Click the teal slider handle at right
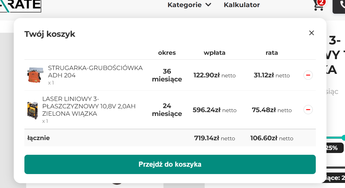The width and height of the screenshot is (345, 188). tap(343, 138)
